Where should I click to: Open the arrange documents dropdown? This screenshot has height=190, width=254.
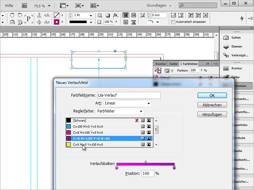click(95, 6)
